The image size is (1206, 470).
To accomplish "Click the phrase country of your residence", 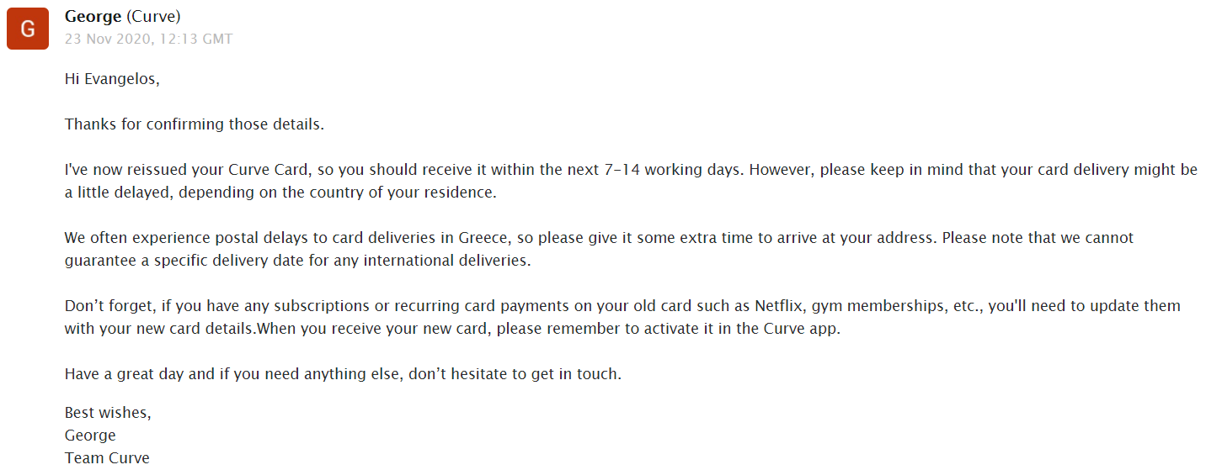I will 413,193.
